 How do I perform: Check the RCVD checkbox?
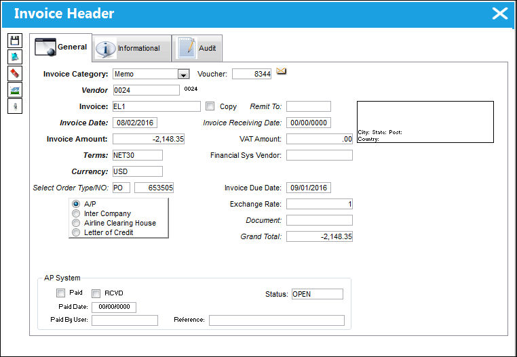tap(96, 293)
